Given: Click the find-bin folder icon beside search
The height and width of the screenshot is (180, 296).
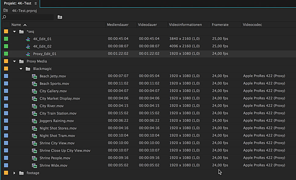Looking at the screenshot, I should (60, 17).
